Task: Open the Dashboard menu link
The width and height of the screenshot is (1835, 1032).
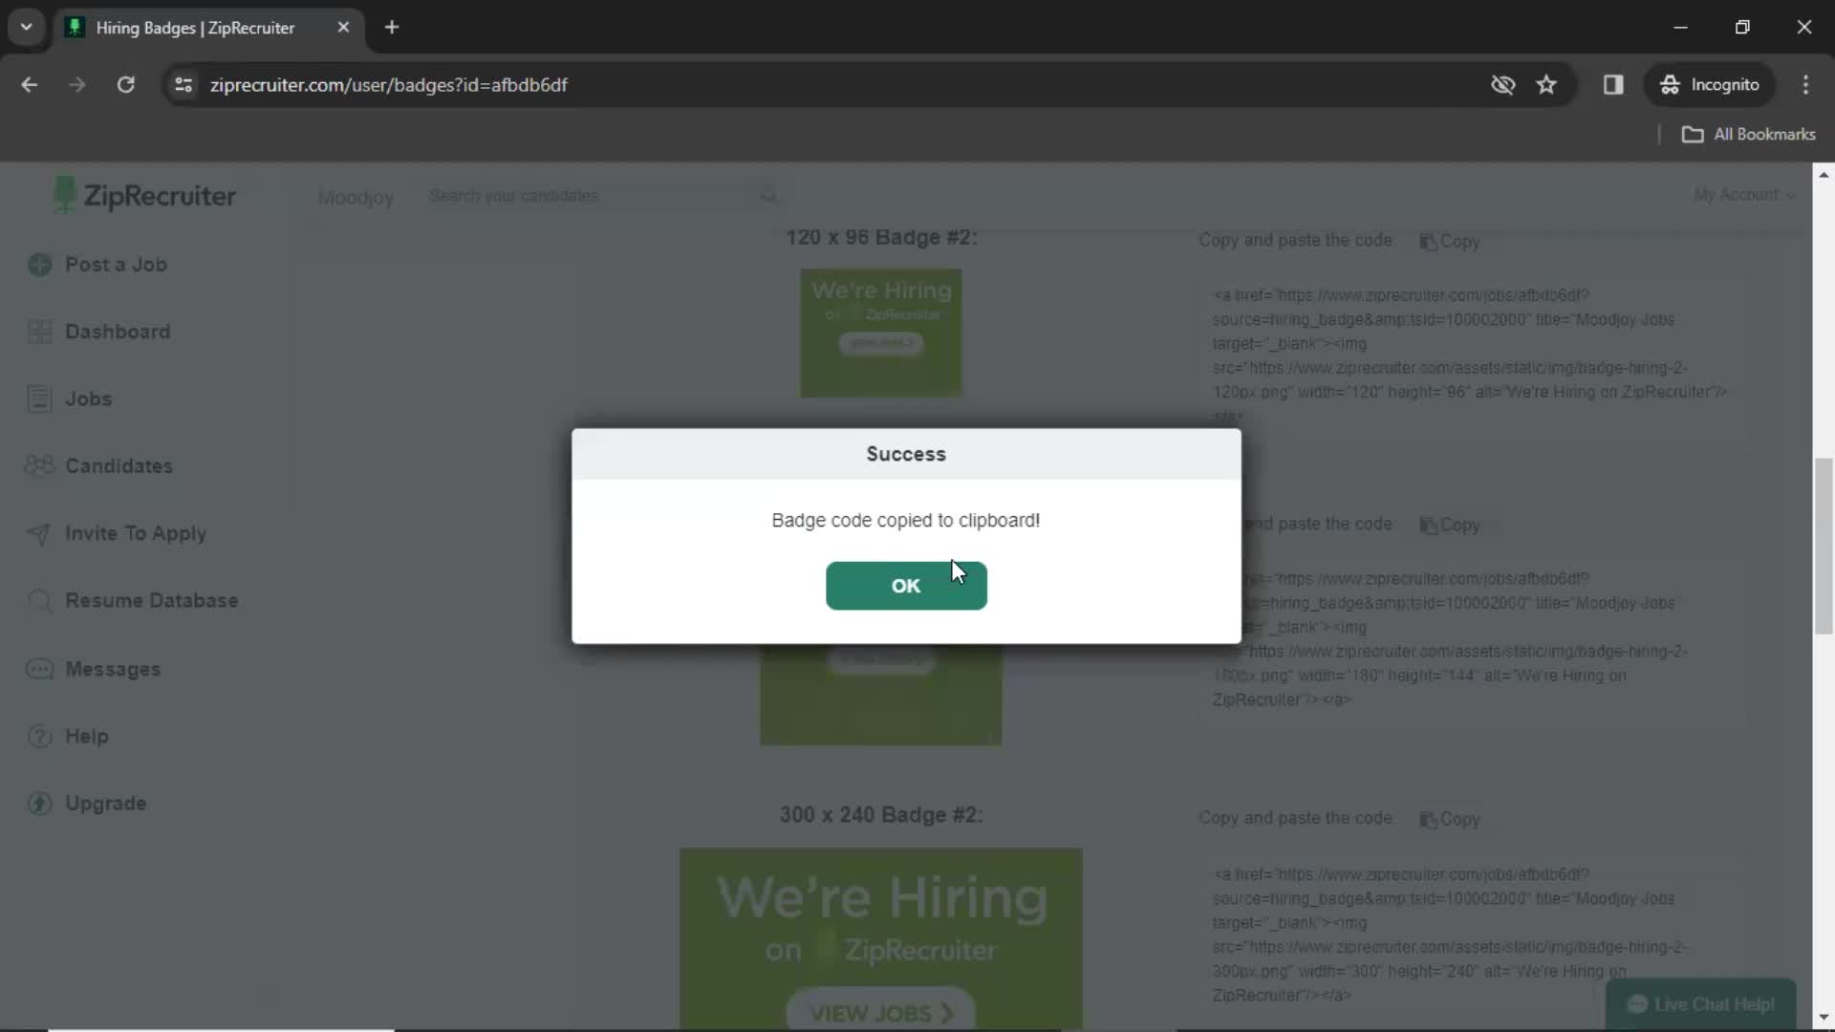Action: [x=118, y=332]
